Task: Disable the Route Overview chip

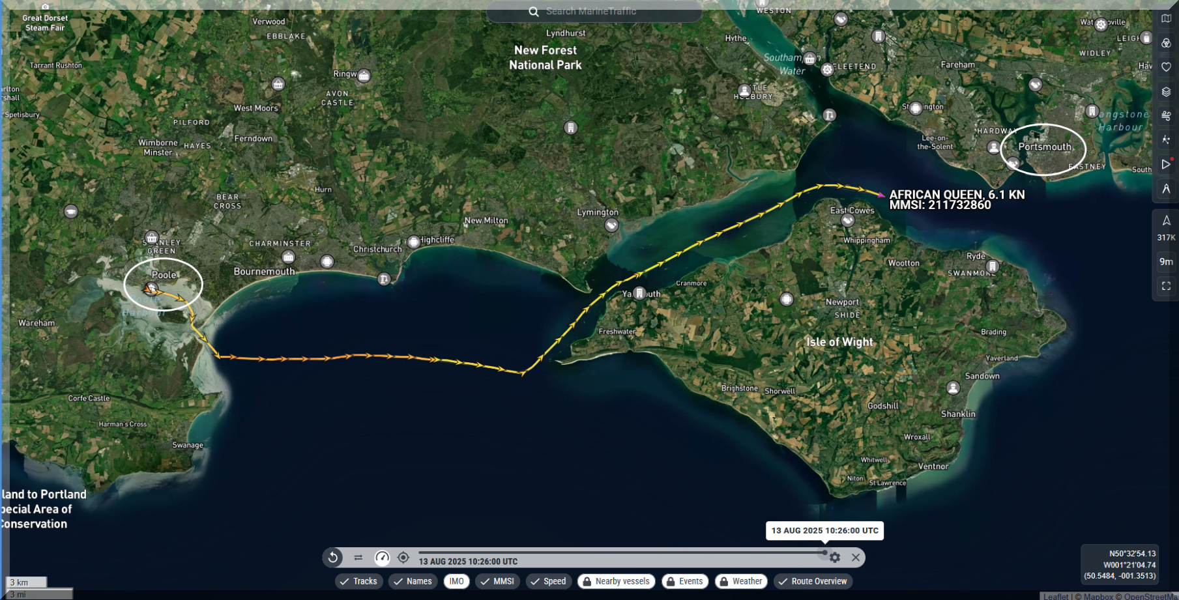Action: (x=812, y=581)
